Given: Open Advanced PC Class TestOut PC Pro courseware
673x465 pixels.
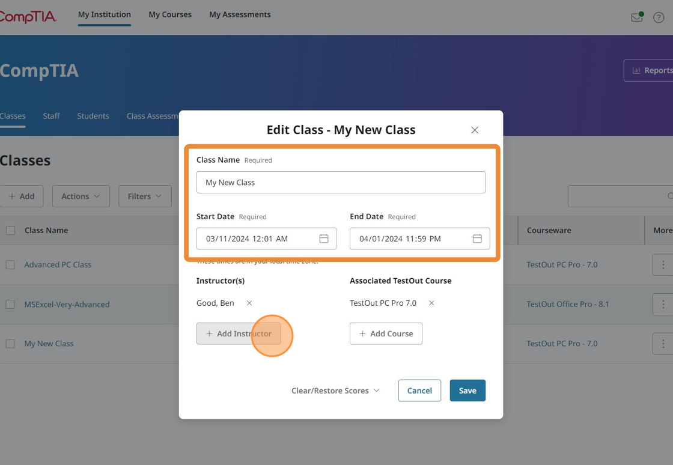Looking at the screenshot, I should pyautogui.click(x=562, y=265).
